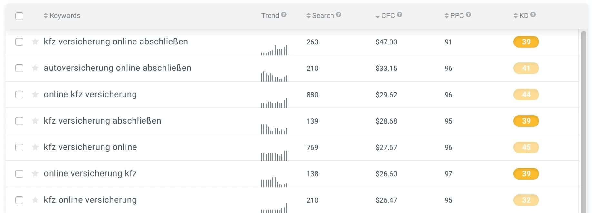Image resolution: width=592 pixels, height=213 pixels.
Task: Open the keyword 'kfz versicherung abschließen'
Action: 102,121
